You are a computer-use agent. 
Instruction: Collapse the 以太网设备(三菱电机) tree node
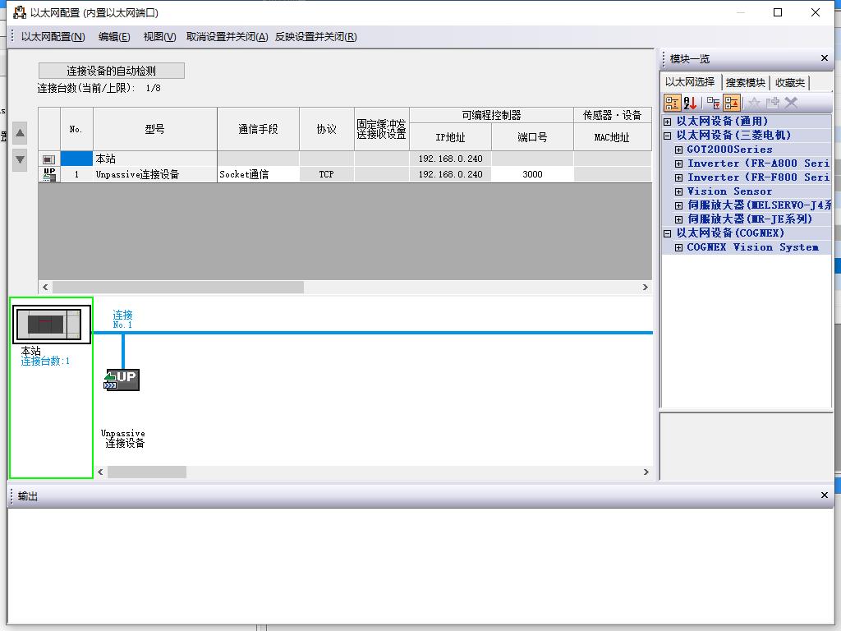click(668, 136)
